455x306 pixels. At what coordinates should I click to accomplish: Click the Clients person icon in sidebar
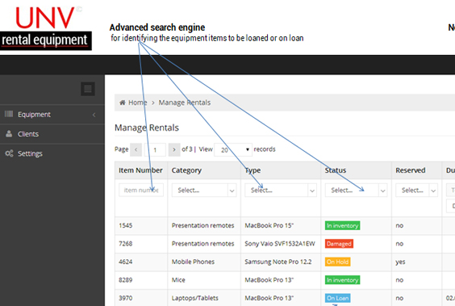tap(9, 133)
